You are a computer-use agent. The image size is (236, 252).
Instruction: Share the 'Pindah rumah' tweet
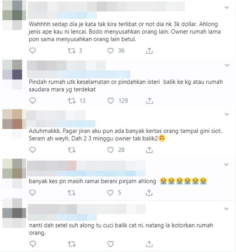click(x=149, y=101)
